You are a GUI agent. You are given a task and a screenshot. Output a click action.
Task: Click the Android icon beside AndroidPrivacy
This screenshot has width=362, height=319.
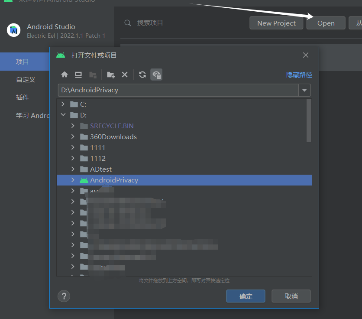[84, 180]
